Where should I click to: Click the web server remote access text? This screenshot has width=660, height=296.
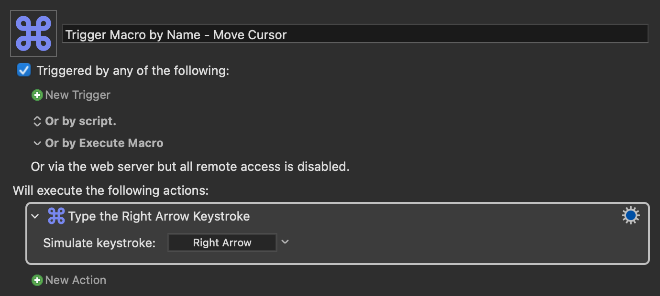[x=190, y=167]
